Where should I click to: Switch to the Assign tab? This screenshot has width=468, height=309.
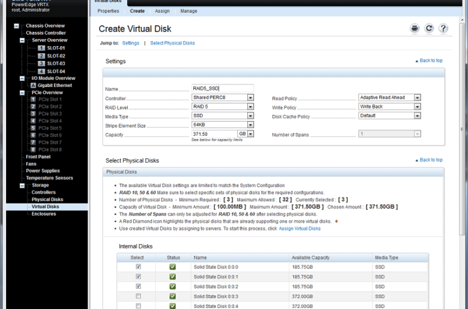[162, 11]
